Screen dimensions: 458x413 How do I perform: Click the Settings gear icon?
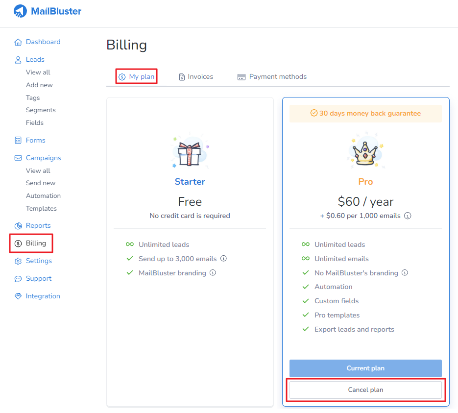point(18,261)
